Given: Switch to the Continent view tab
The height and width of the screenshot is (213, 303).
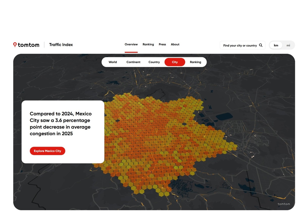Looking at the screenshot, I should [133, 62].
